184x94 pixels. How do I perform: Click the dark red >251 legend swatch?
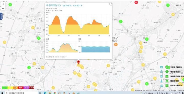[x=31, y=88]
